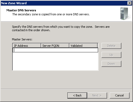Click the master server IP address entry field
Screen dimensions: 133x102
coord(55,50)
